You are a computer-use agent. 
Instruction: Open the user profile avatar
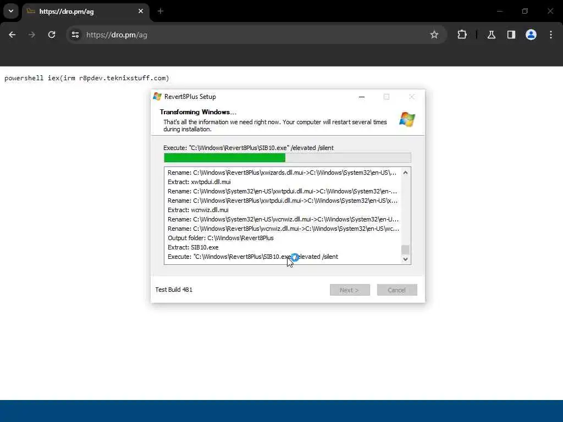pyautogui.click(x=531, y=35)
